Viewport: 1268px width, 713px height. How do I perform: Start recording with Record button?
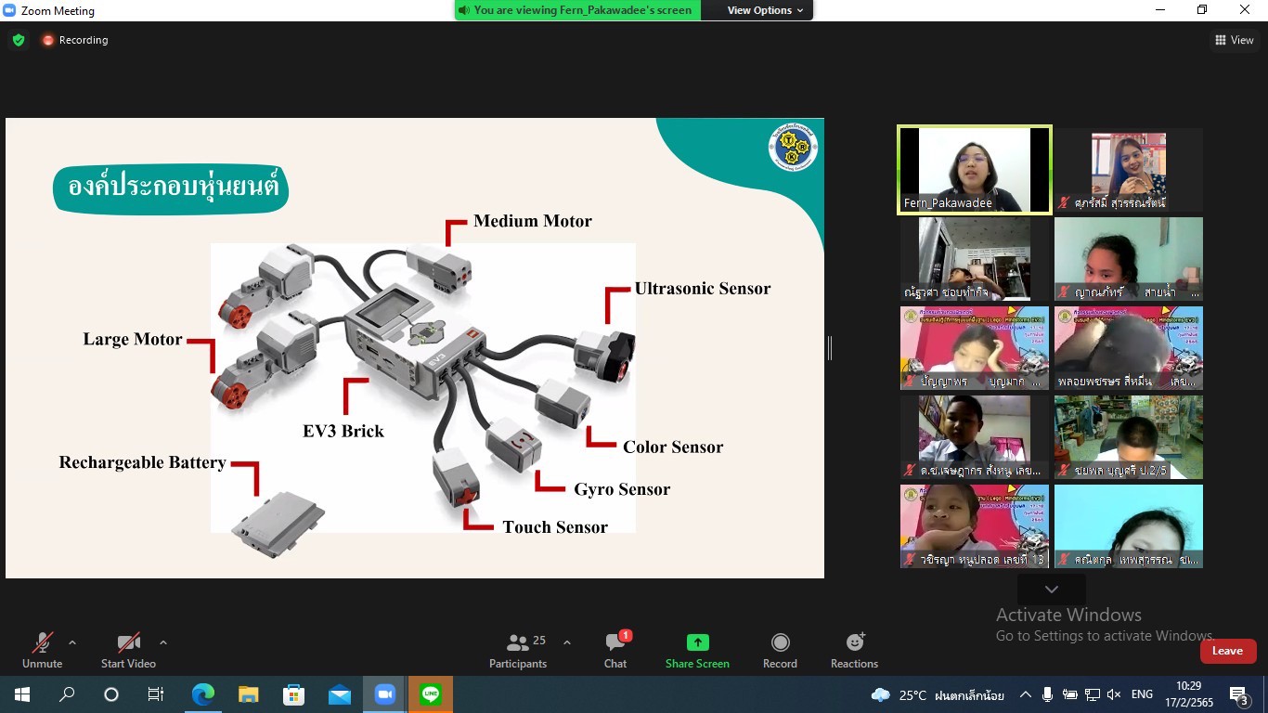click(780, 650)
